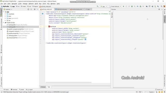Select local.properties file
The height and width of the screenshot is (93, 166).
coord(17,38)
